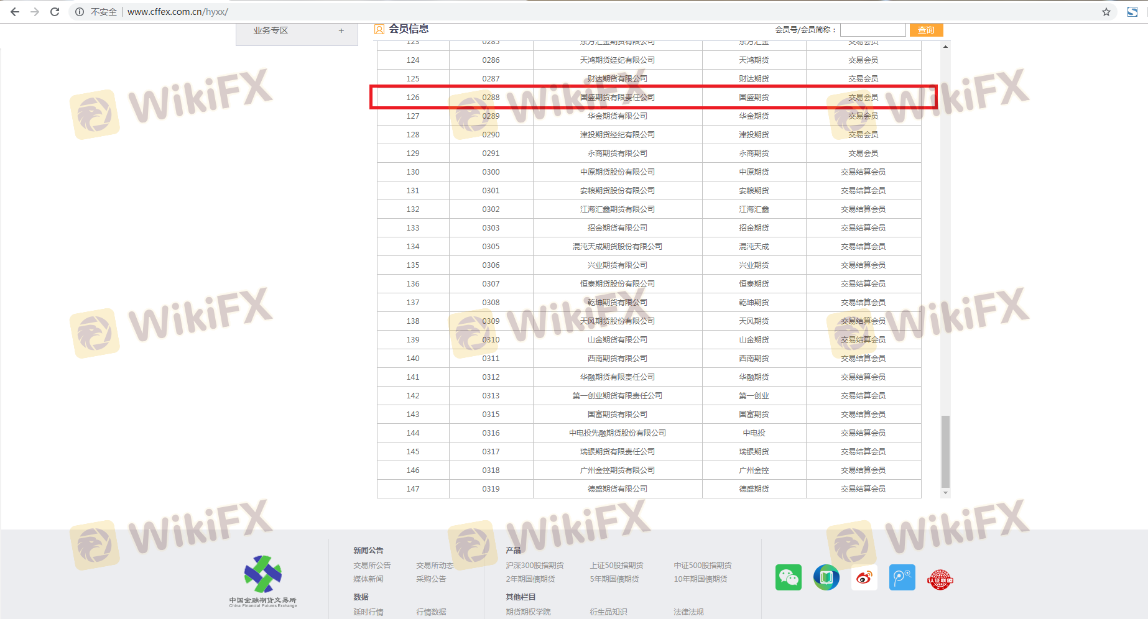Screen dimensions: 1148x619
Task: Open the 10年期国债期货 product link
Action: (700, 579)
